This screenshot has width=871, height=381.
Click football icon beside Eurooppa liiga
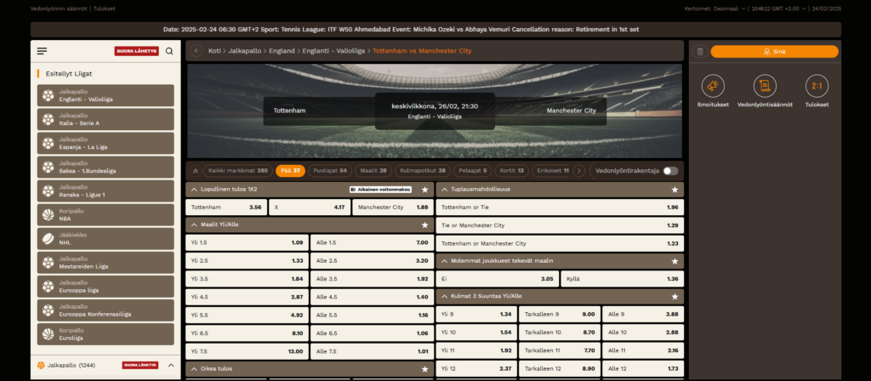tap(48, 287)
